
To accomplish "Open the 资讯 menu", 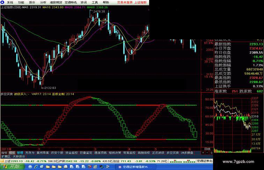I will 84,2.
